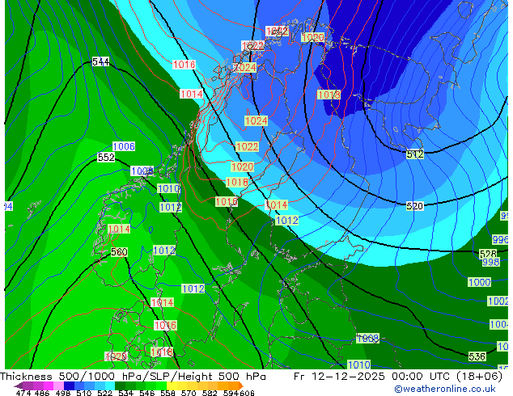Click the 512 height contour label
The image size is (513, 396).
click(415, 154)
